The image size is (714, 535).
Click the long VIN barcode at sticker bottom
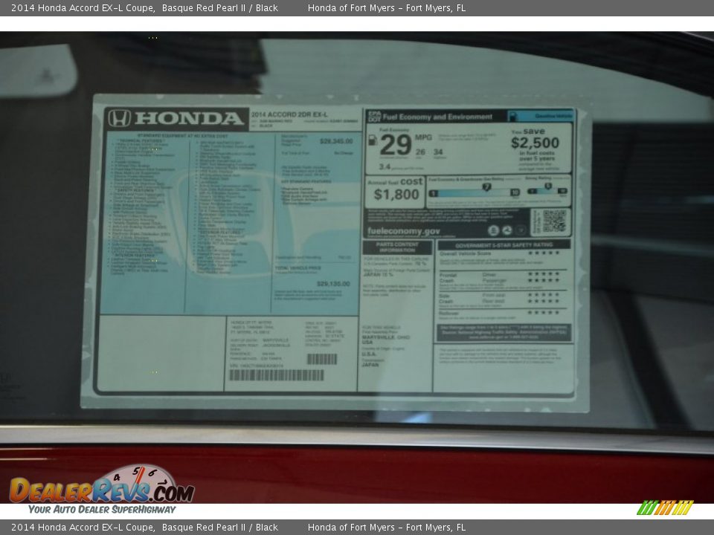click(x=276, y=375)
